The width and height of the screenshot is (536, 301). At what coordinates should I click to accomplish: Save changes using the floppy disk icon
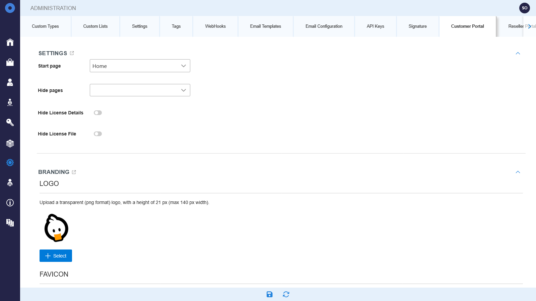tap(269, 294)
